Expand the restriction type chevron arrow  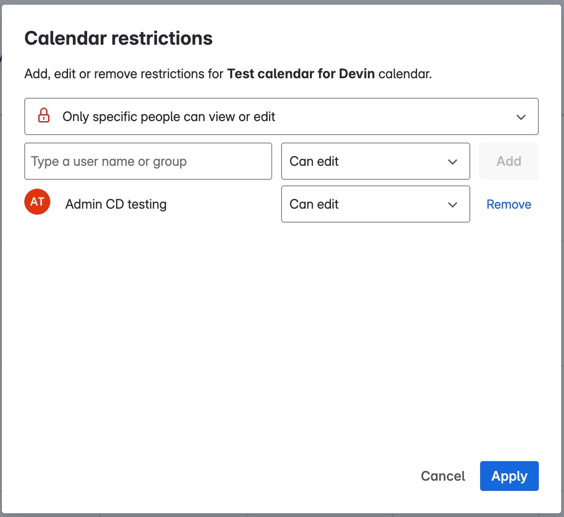(521, 117)
